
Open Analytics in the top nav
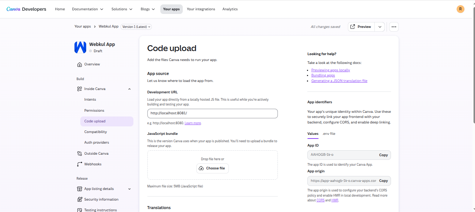pyautogui.click(x=230, y=9)
